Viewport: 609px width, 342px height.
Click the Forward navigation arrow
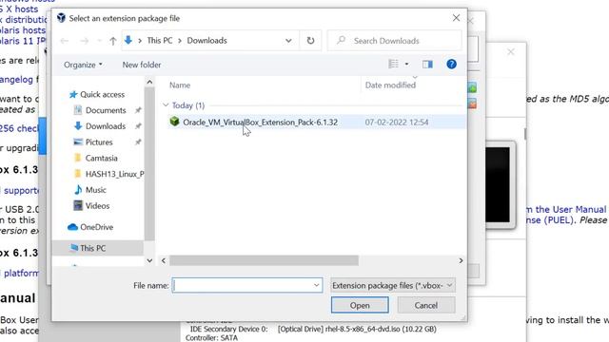click(x=85, y=41)
